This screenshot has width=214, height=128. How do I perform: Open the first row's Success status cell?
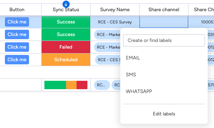pos(66,22)
